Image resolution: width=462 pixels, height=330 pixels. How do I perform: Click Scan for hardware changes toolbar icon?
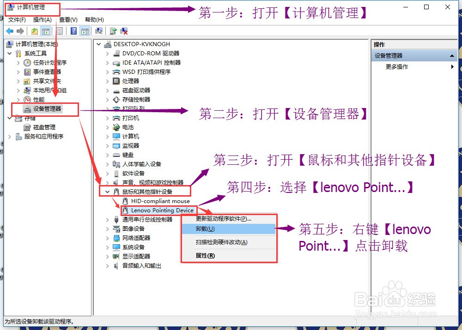click(99, 31)
